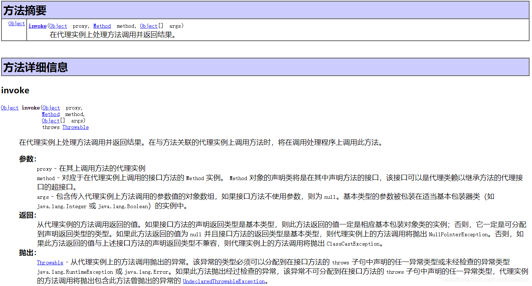The height and width of the screenshot is (286, 532).
Task: Click the text java.lang.Error
Action: point(146,272)
